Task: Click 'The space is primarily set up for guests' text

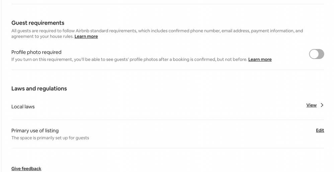Action: 50,138
